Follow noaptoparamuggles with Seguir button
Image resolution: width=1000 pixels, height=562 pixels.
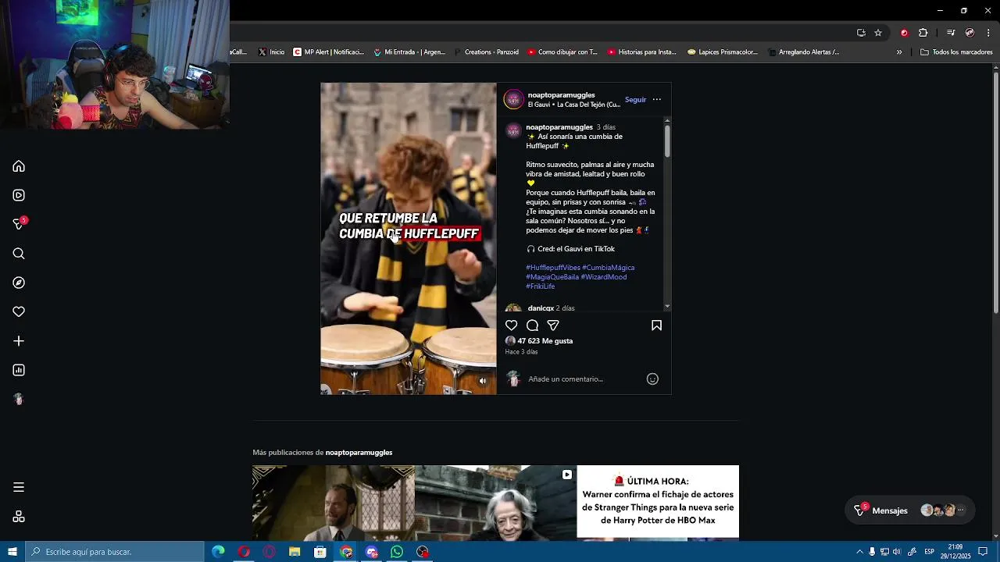(x=635, y=100)
